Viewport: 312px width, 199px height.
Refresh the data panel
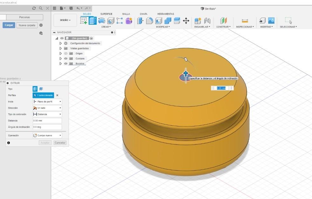coord(34,8)
